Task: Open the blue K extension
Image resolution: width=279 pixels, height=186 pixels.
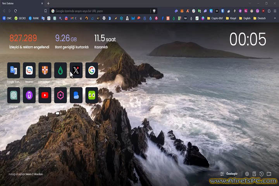Action: point(211,11)
